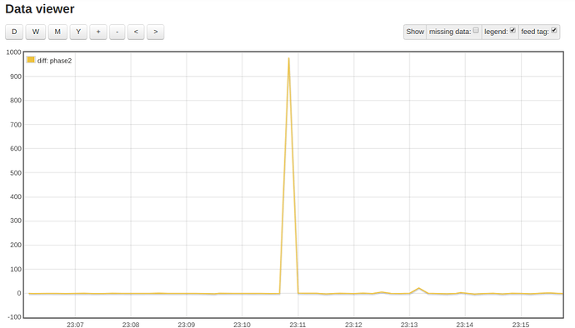
Task: Click the 1000 y-axis label
Action: (x=13, y=52)
